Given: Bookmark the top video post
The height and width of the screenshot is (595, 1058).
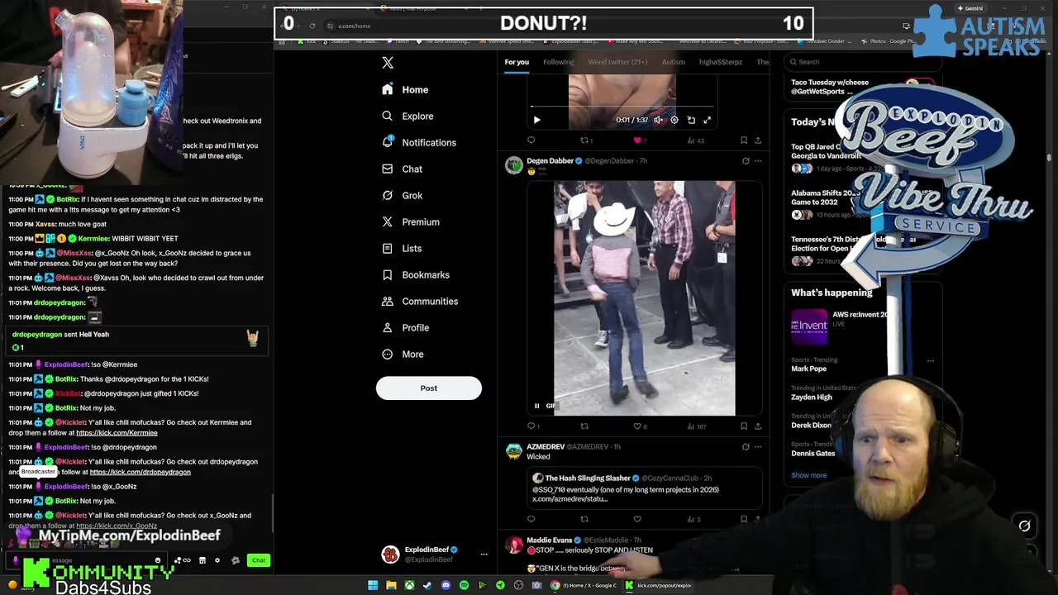Looking at the screenshot, I should click(743, 140).
